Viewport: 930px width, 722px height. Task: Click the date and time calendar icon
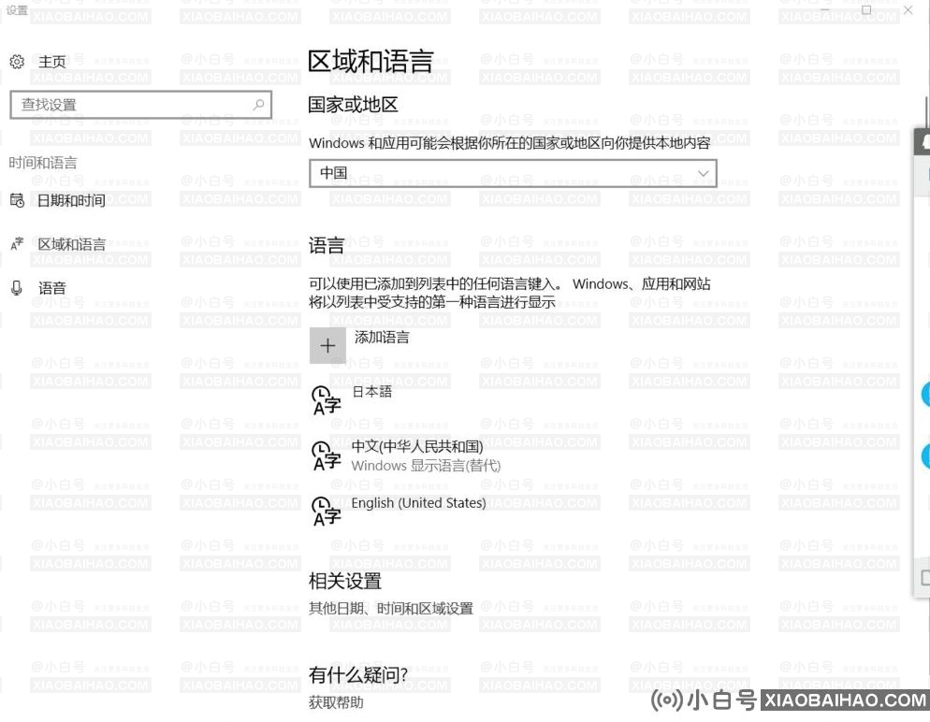pyautogui.click(x=17, y=200)
